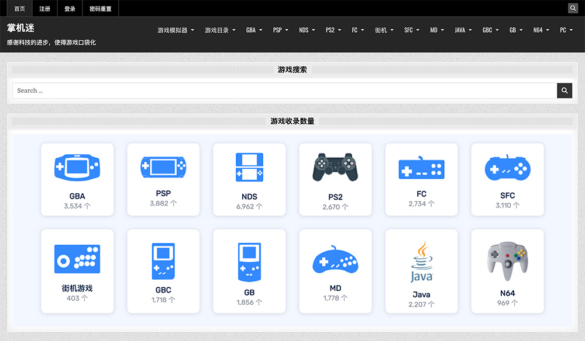Click the '6,962 个' count text

point(249,206)
